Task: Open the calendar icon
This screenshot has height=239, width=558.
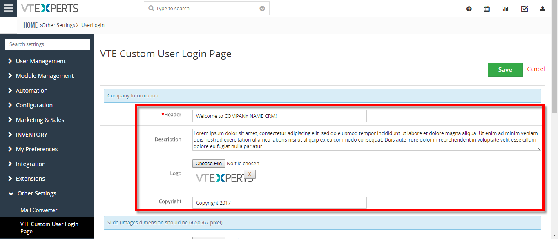Action: (487, 9)
